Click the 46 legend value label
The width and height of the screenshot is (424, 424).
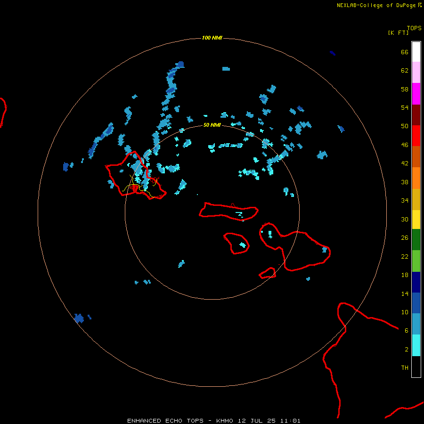click(x=405, y=145)
